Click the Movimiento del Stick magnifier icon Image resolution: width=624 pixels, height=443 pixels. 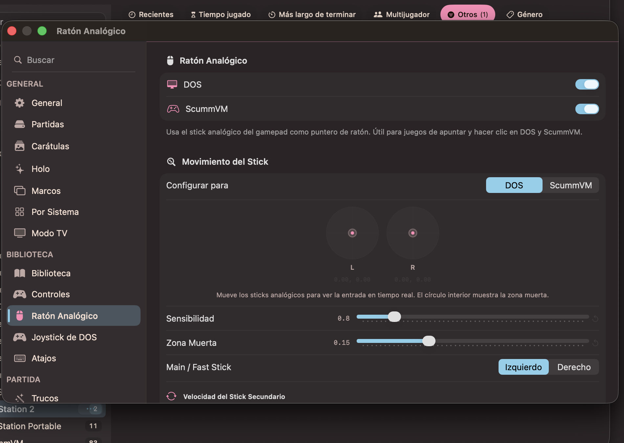[x=171, y=162]
